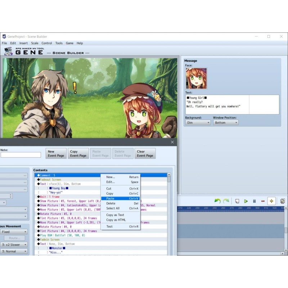Click the red minus icon
This screenshot has width=288, height=288.
(263, 201)
